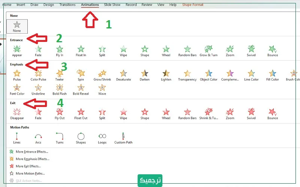The image size is (300, 187).
Task: Select the Loops motion path
Action: tap(102, 138)
